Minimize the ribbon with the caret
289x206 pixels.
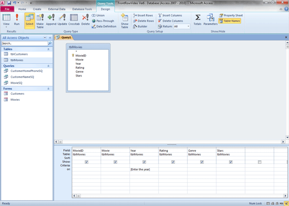tap(281, 9)
